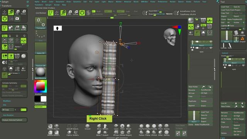Choose the PolyMesh3D star tool icon
The image size is (247, 139).
coord(242,34)
